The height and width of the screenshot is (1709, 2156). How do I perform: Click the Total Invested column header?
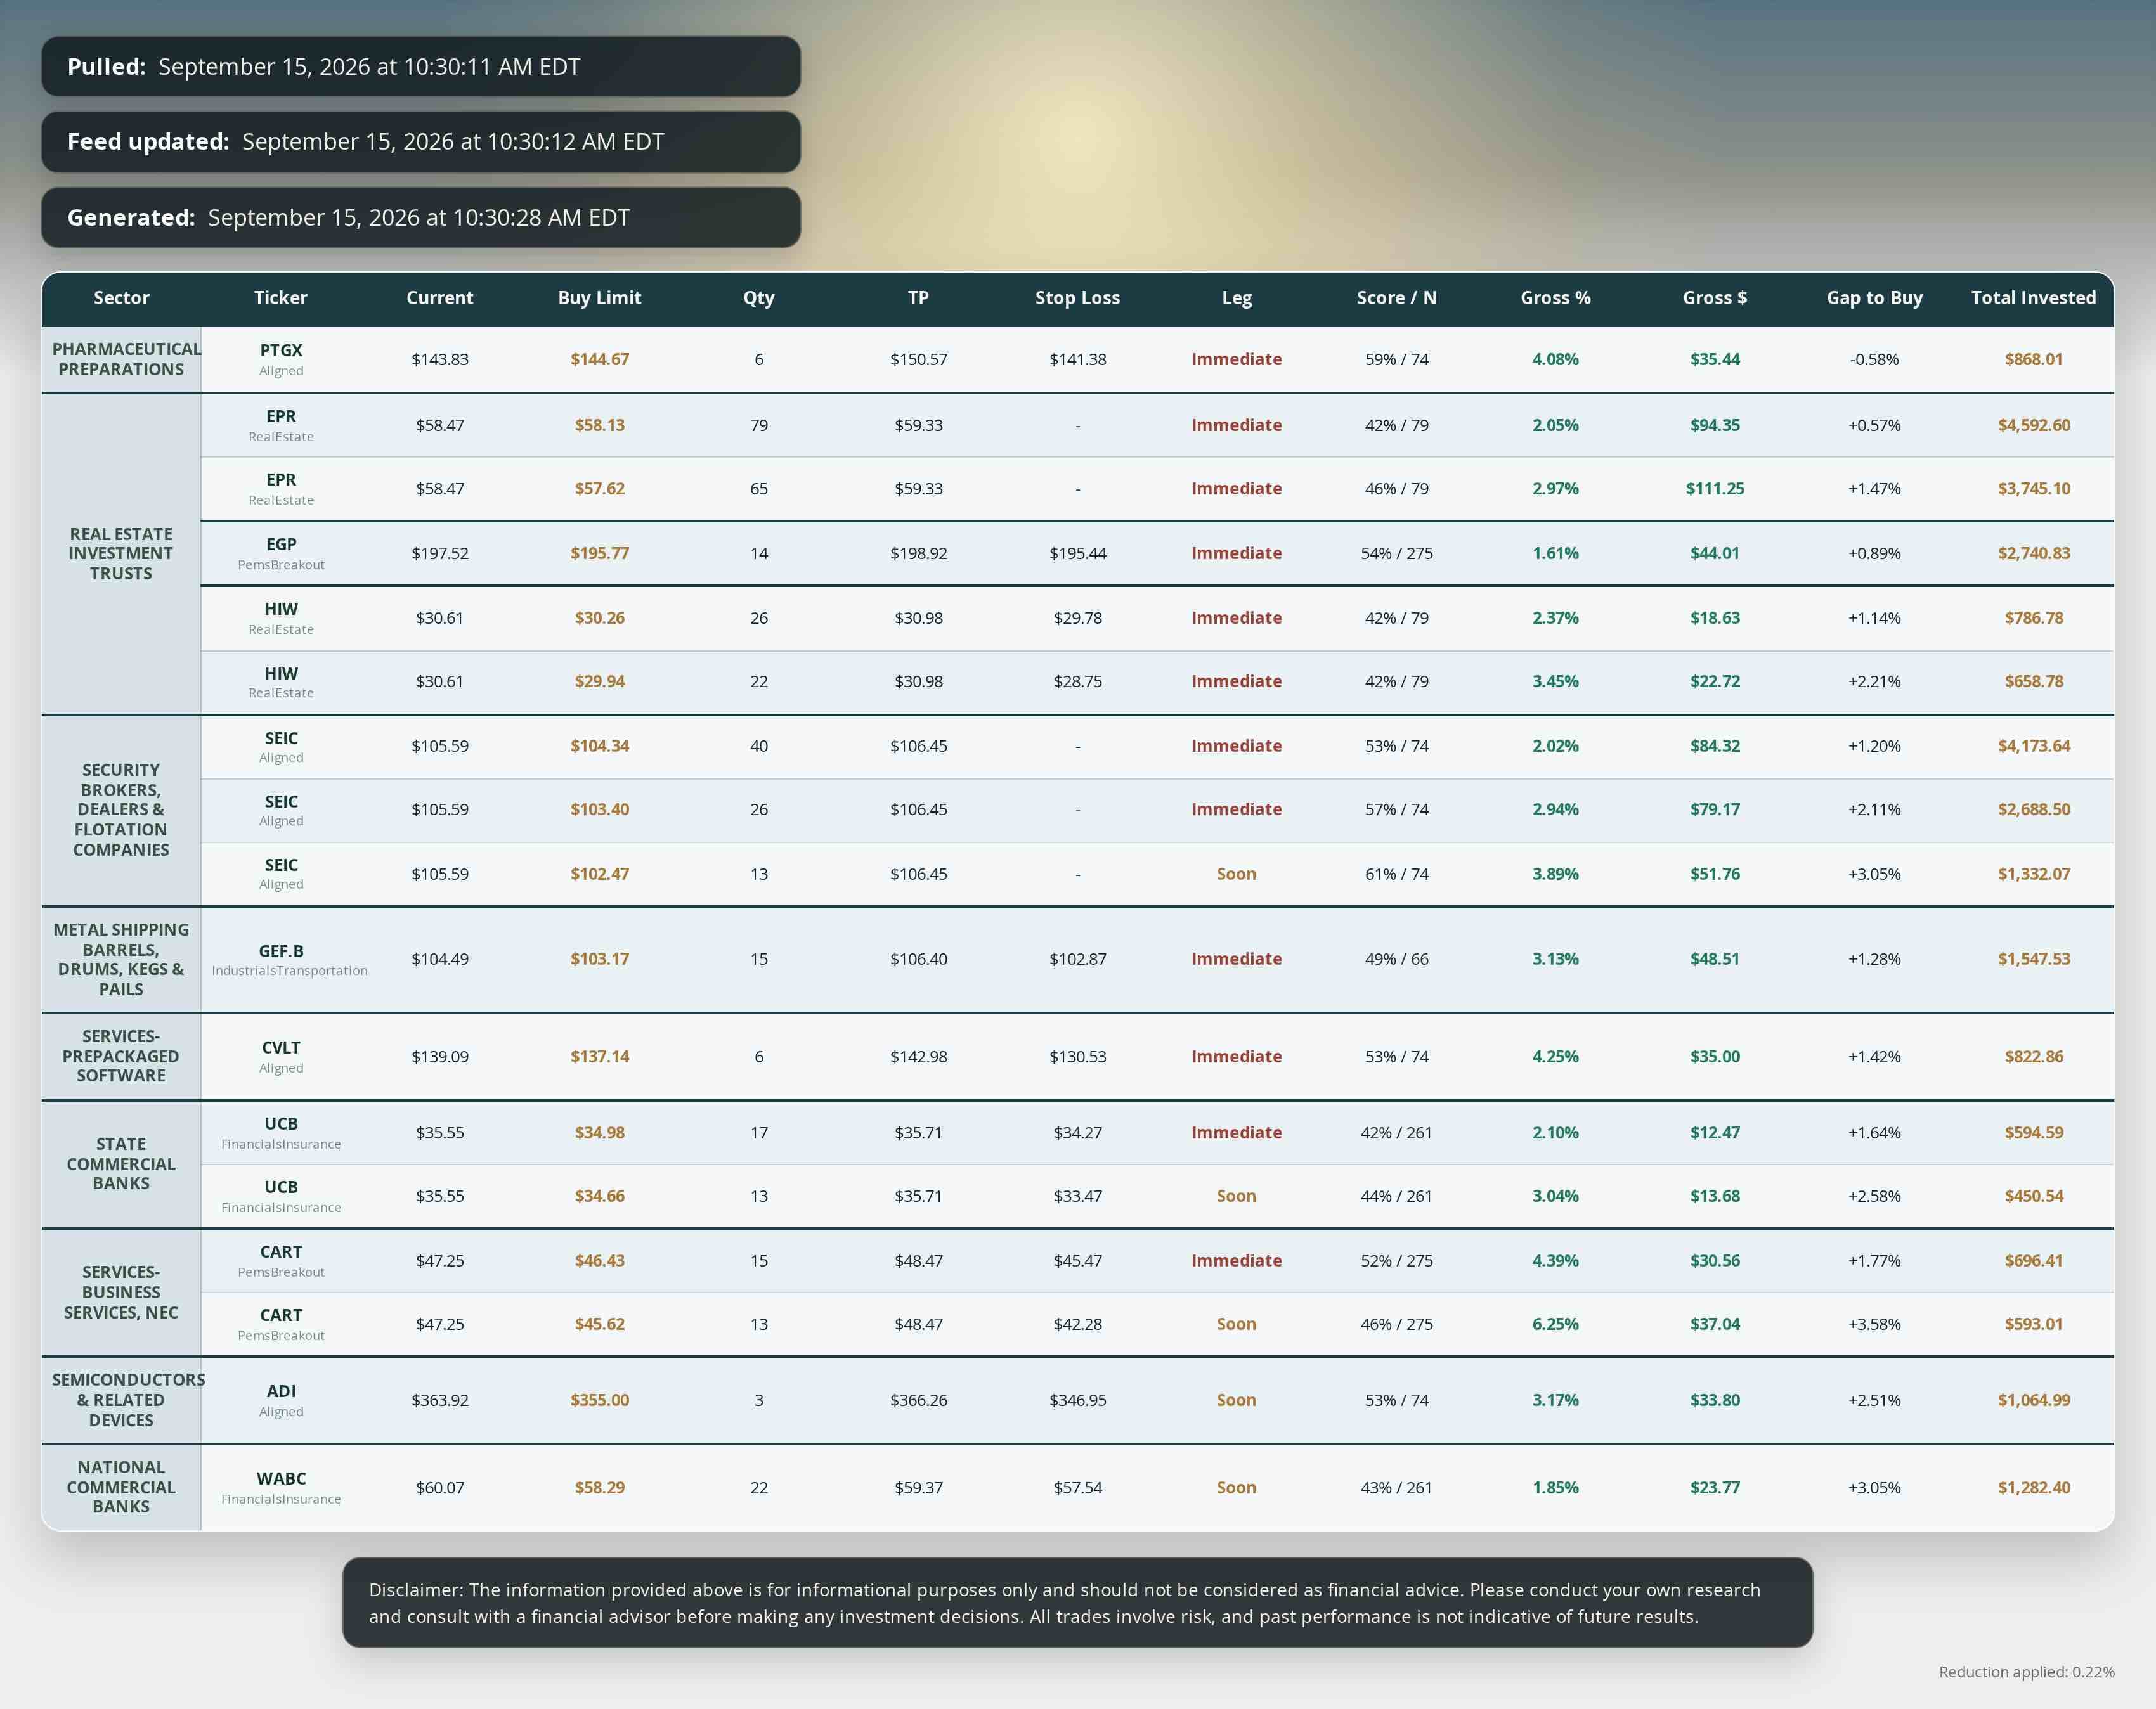[2033, 298]
